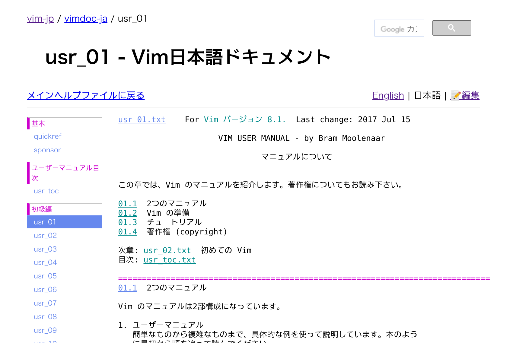Click the 日本語 language label
Image resolution: width=516 pixels, height=343 pixels.
click(x=427, y=95)
